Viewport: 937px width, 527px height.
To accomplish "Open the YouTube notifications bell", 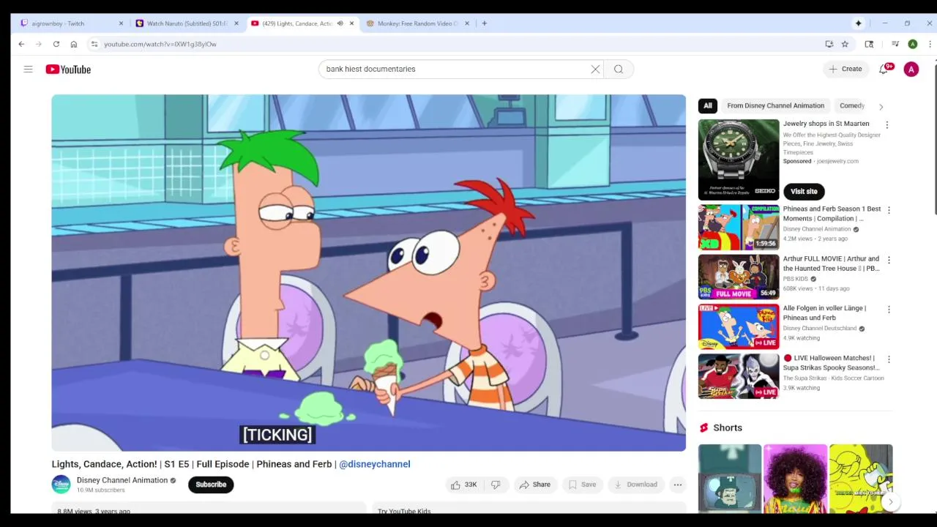I will pos(884,69).
